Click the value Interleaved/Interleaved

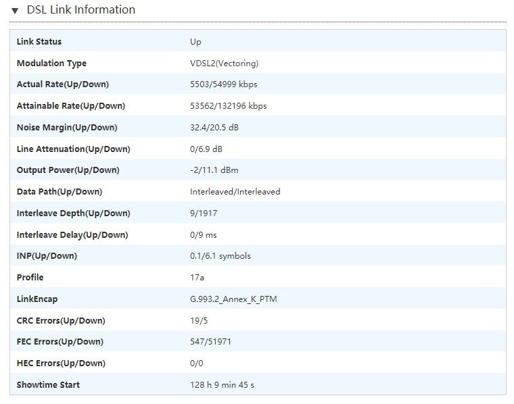tap(235, 191)
